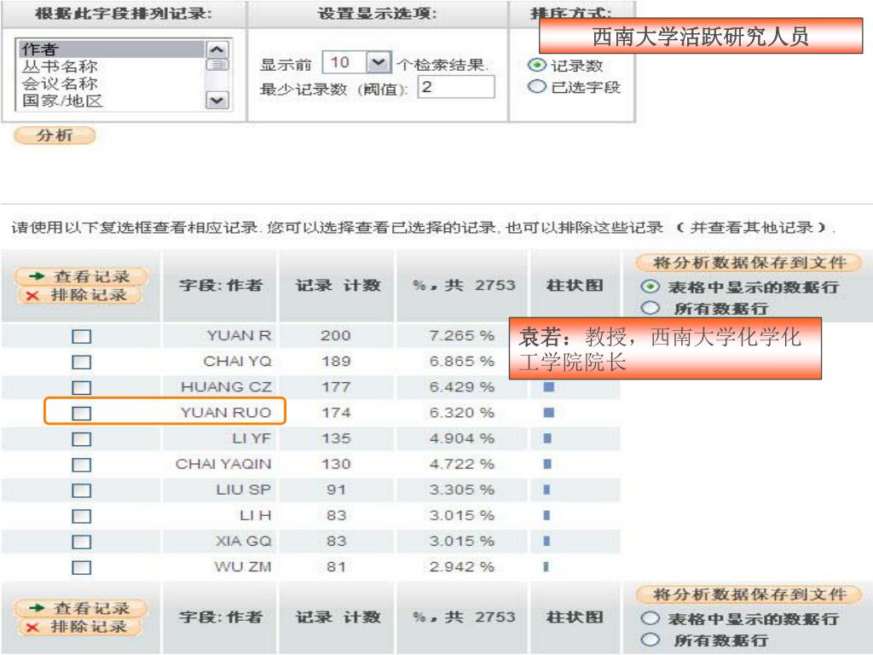Image resolution: width=873 pixels, height=655 pixels.
Task: Click author name LIU SP
Action: click(243, 490)
